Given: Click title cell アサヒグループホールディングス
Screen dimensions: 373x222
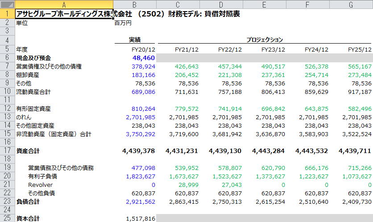Looking at the screenshot, I should [x=64, y=14].
